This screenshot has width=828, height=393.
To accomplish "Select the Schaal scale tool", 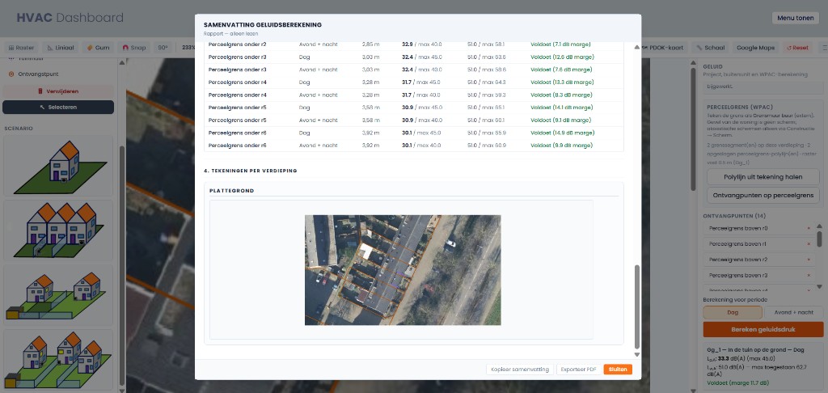I will click(x=710, y=48).
